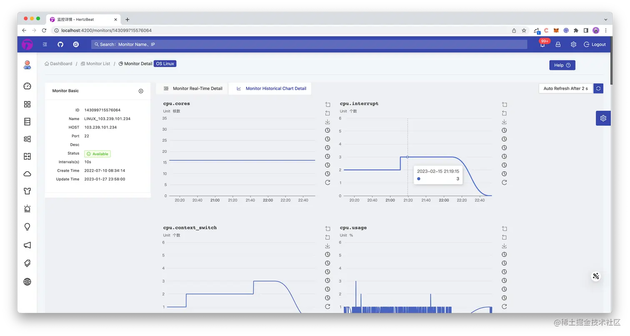Click the user avatar in the sidebar
Image resolution: width=630 pixels, height=336 pixels.
tap(27, 65)
